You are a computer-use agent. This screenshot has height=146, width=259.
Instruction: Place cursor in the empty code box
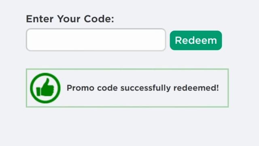pyautogui.click(x=96, y=40)
